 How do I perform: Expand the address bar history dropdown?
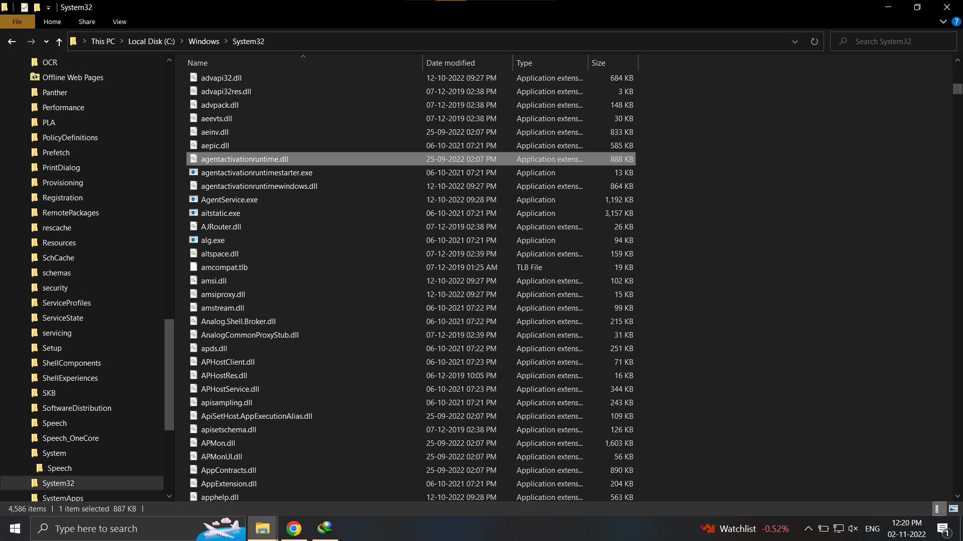[x=794, y=42]
